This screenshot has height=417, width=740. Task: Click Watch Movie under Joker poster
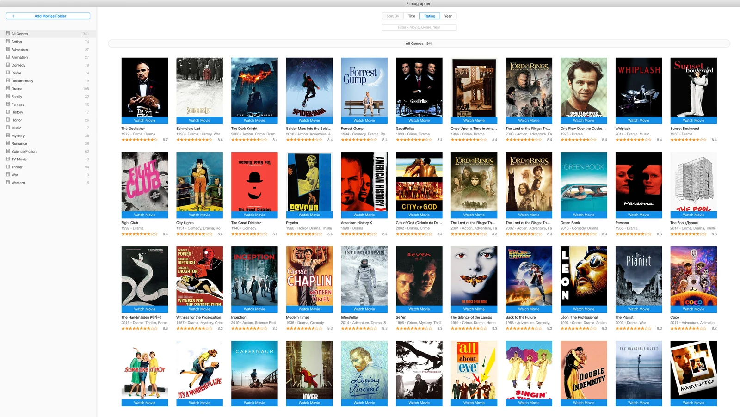[x=309, y=403]
